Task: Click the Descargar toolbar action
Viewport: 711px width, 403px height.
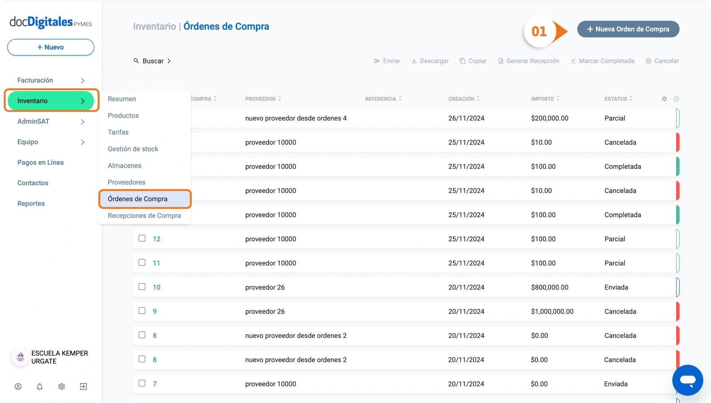Action: (430, 61)
